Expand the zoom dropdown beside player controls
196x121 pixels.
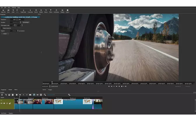pyautogui.click(x=124, y=86)
